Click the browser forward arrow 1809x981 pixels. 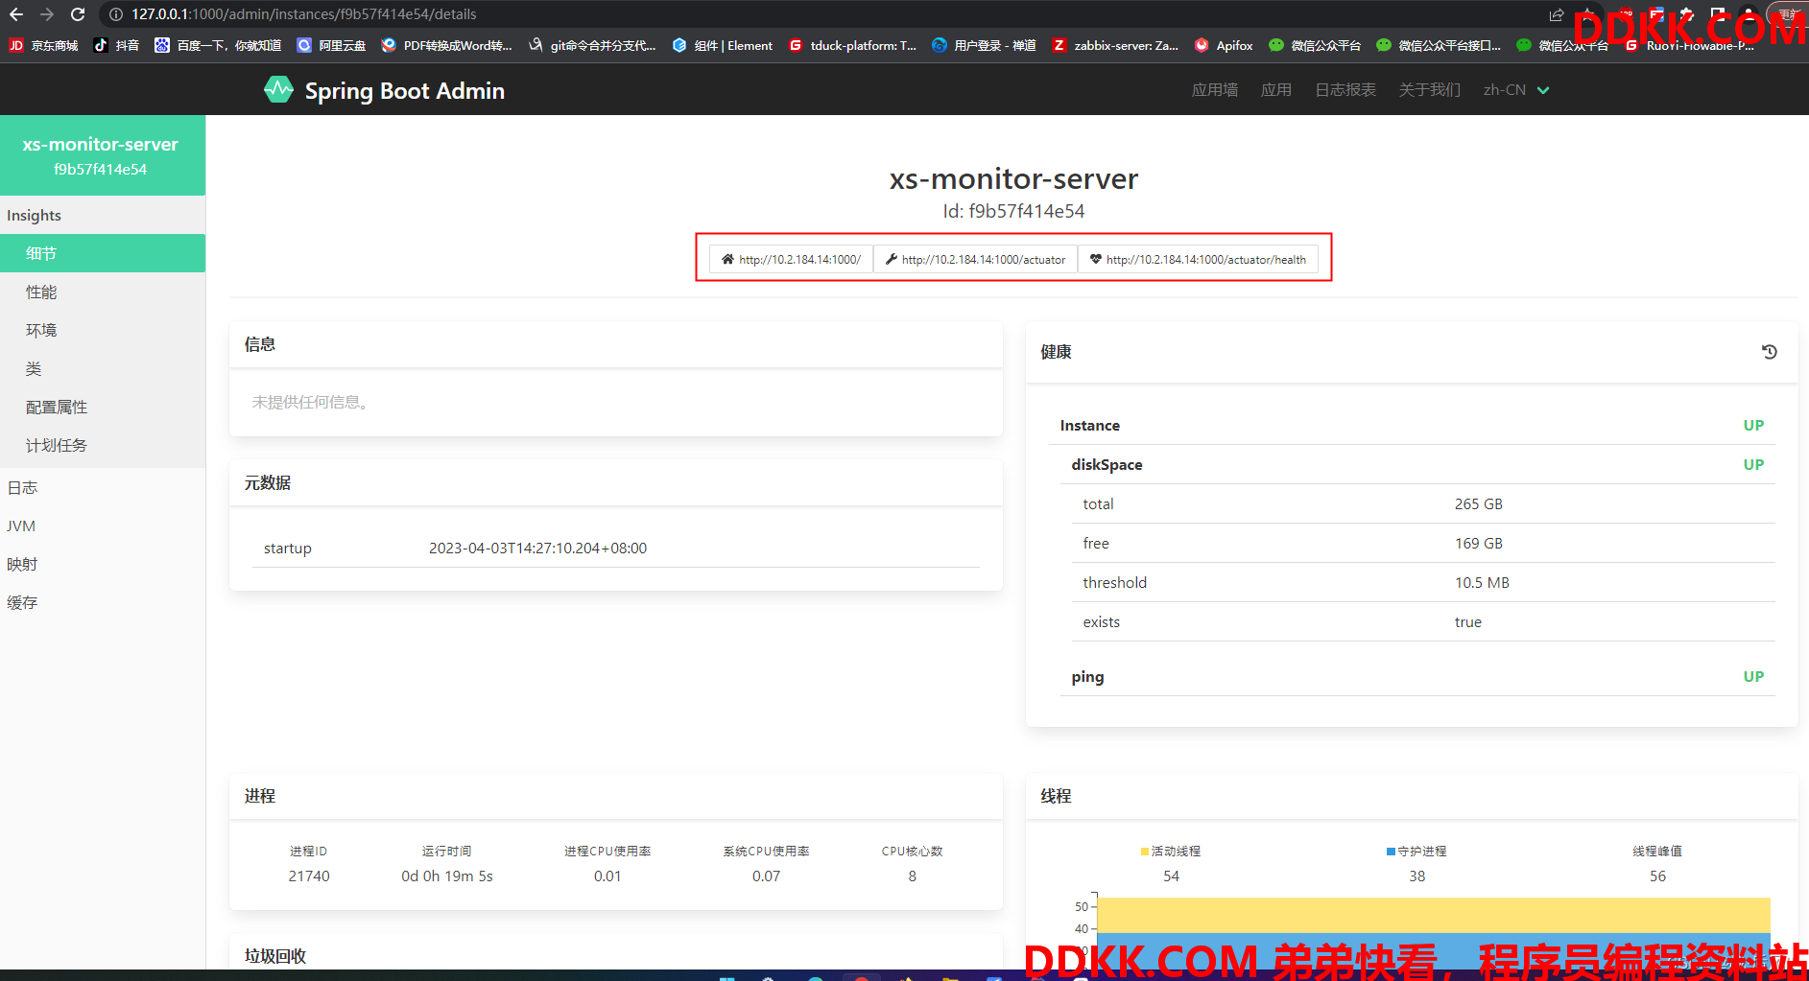47,14
